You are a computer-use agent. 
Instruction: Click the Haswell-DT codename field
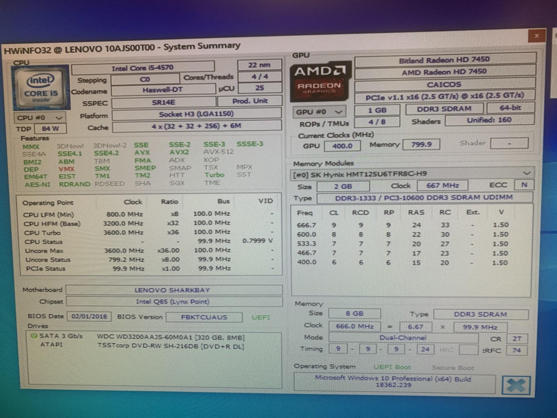[163, 90]
